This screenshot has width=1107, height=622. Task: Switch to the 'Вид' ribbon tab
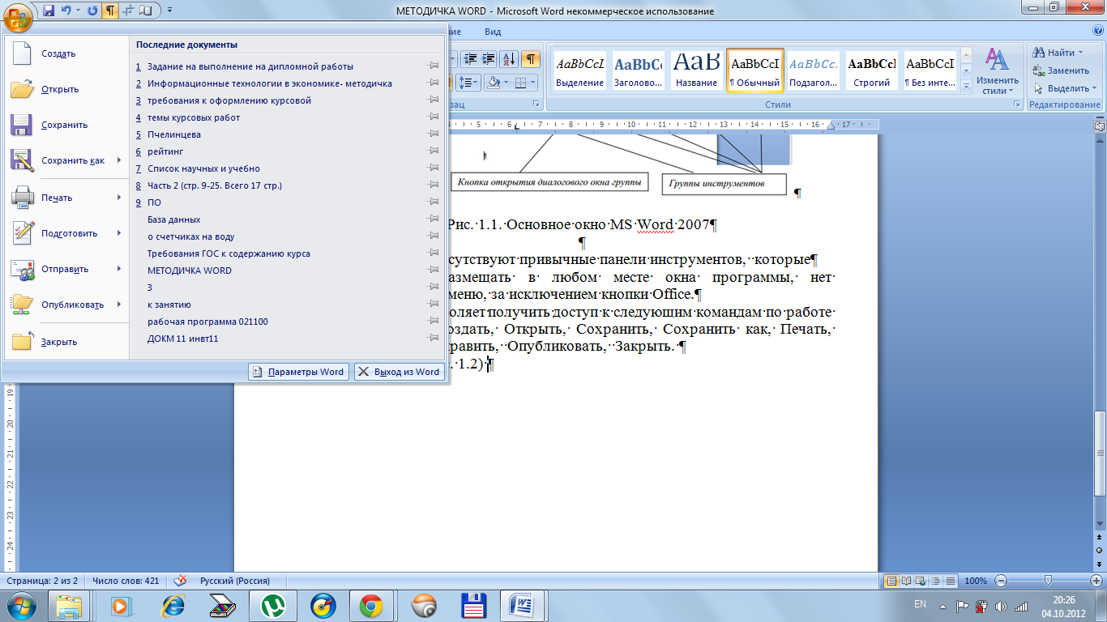493,32
